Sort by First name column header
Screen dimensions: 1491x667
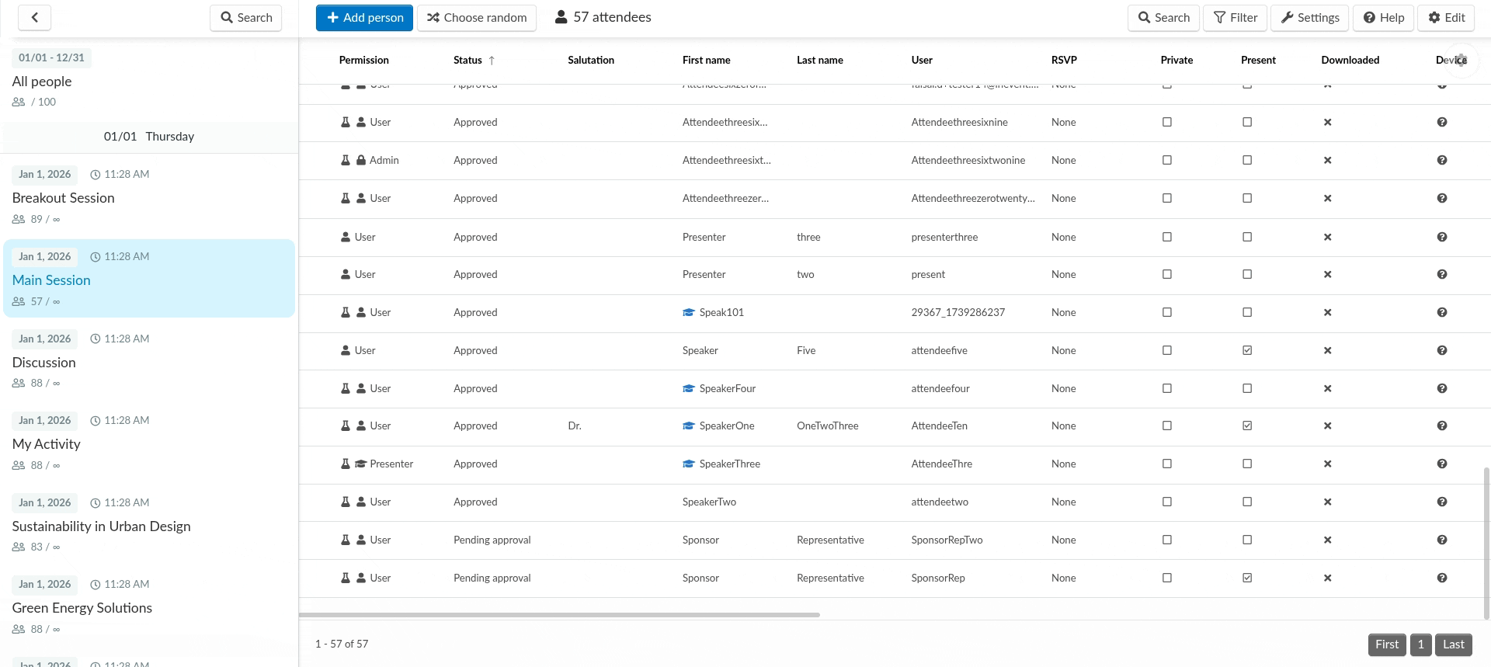click(x=706, y=60)
